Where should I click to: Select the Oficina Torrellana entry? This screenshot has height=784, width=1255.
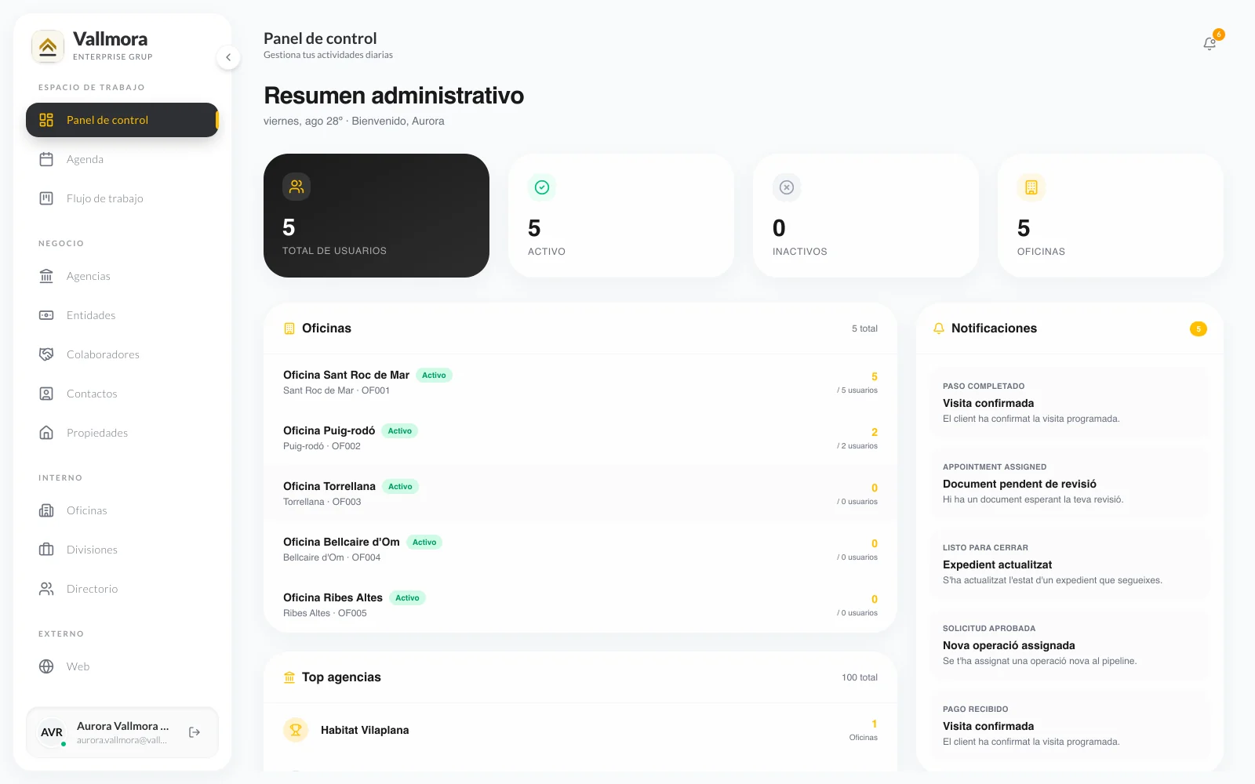coord(580,493)
